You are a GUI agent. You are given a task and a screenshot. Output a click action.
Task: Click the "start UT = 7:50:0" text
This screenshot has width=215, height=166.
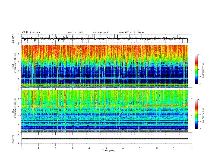click(131, 33)
